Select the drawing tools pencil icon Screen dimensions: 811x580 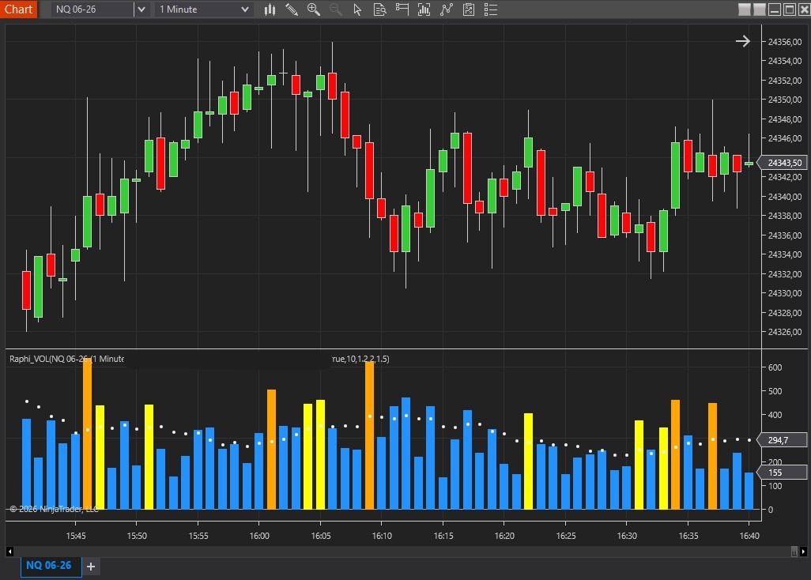pyautogui.click(x=292, y=9)
